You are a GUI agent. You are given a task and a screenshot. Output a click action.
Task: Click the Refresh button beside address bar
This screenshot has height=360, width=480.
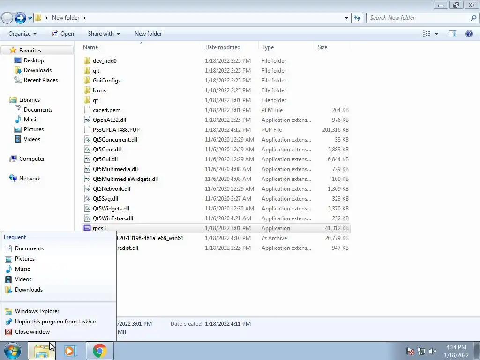[x=357, y=18]
